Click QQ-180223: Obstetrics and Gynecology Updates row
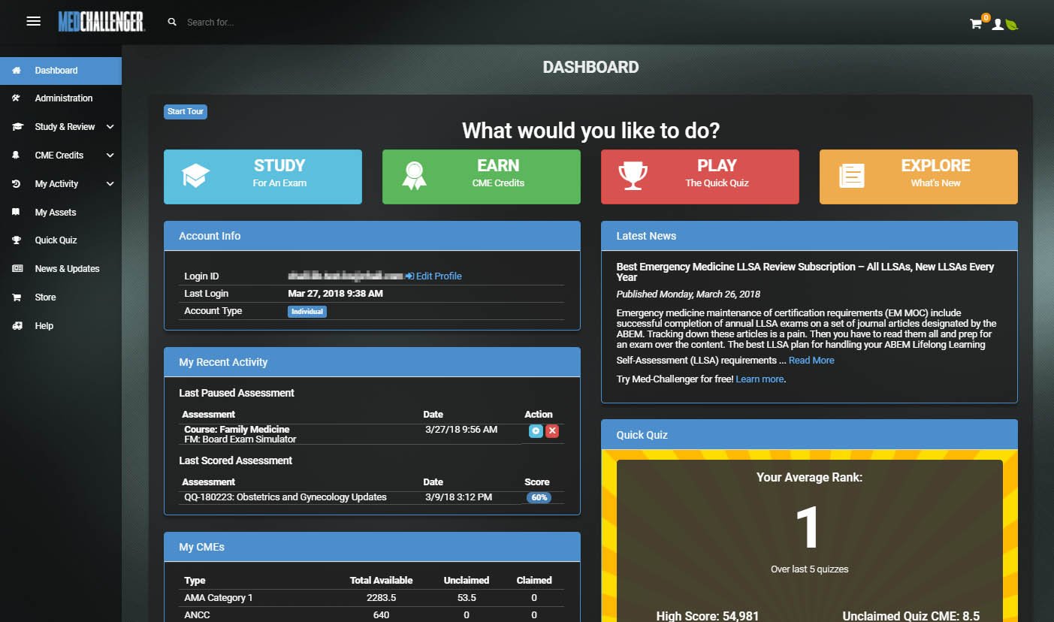 point(371,497)
